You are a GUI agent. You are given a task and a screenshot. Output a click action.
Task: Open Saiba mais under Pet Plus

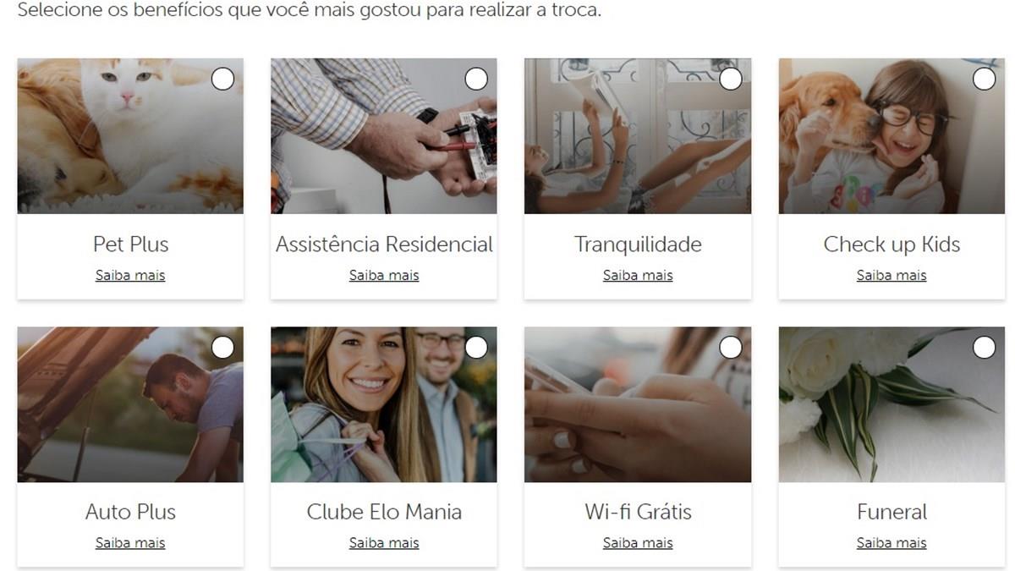point(130,275)
